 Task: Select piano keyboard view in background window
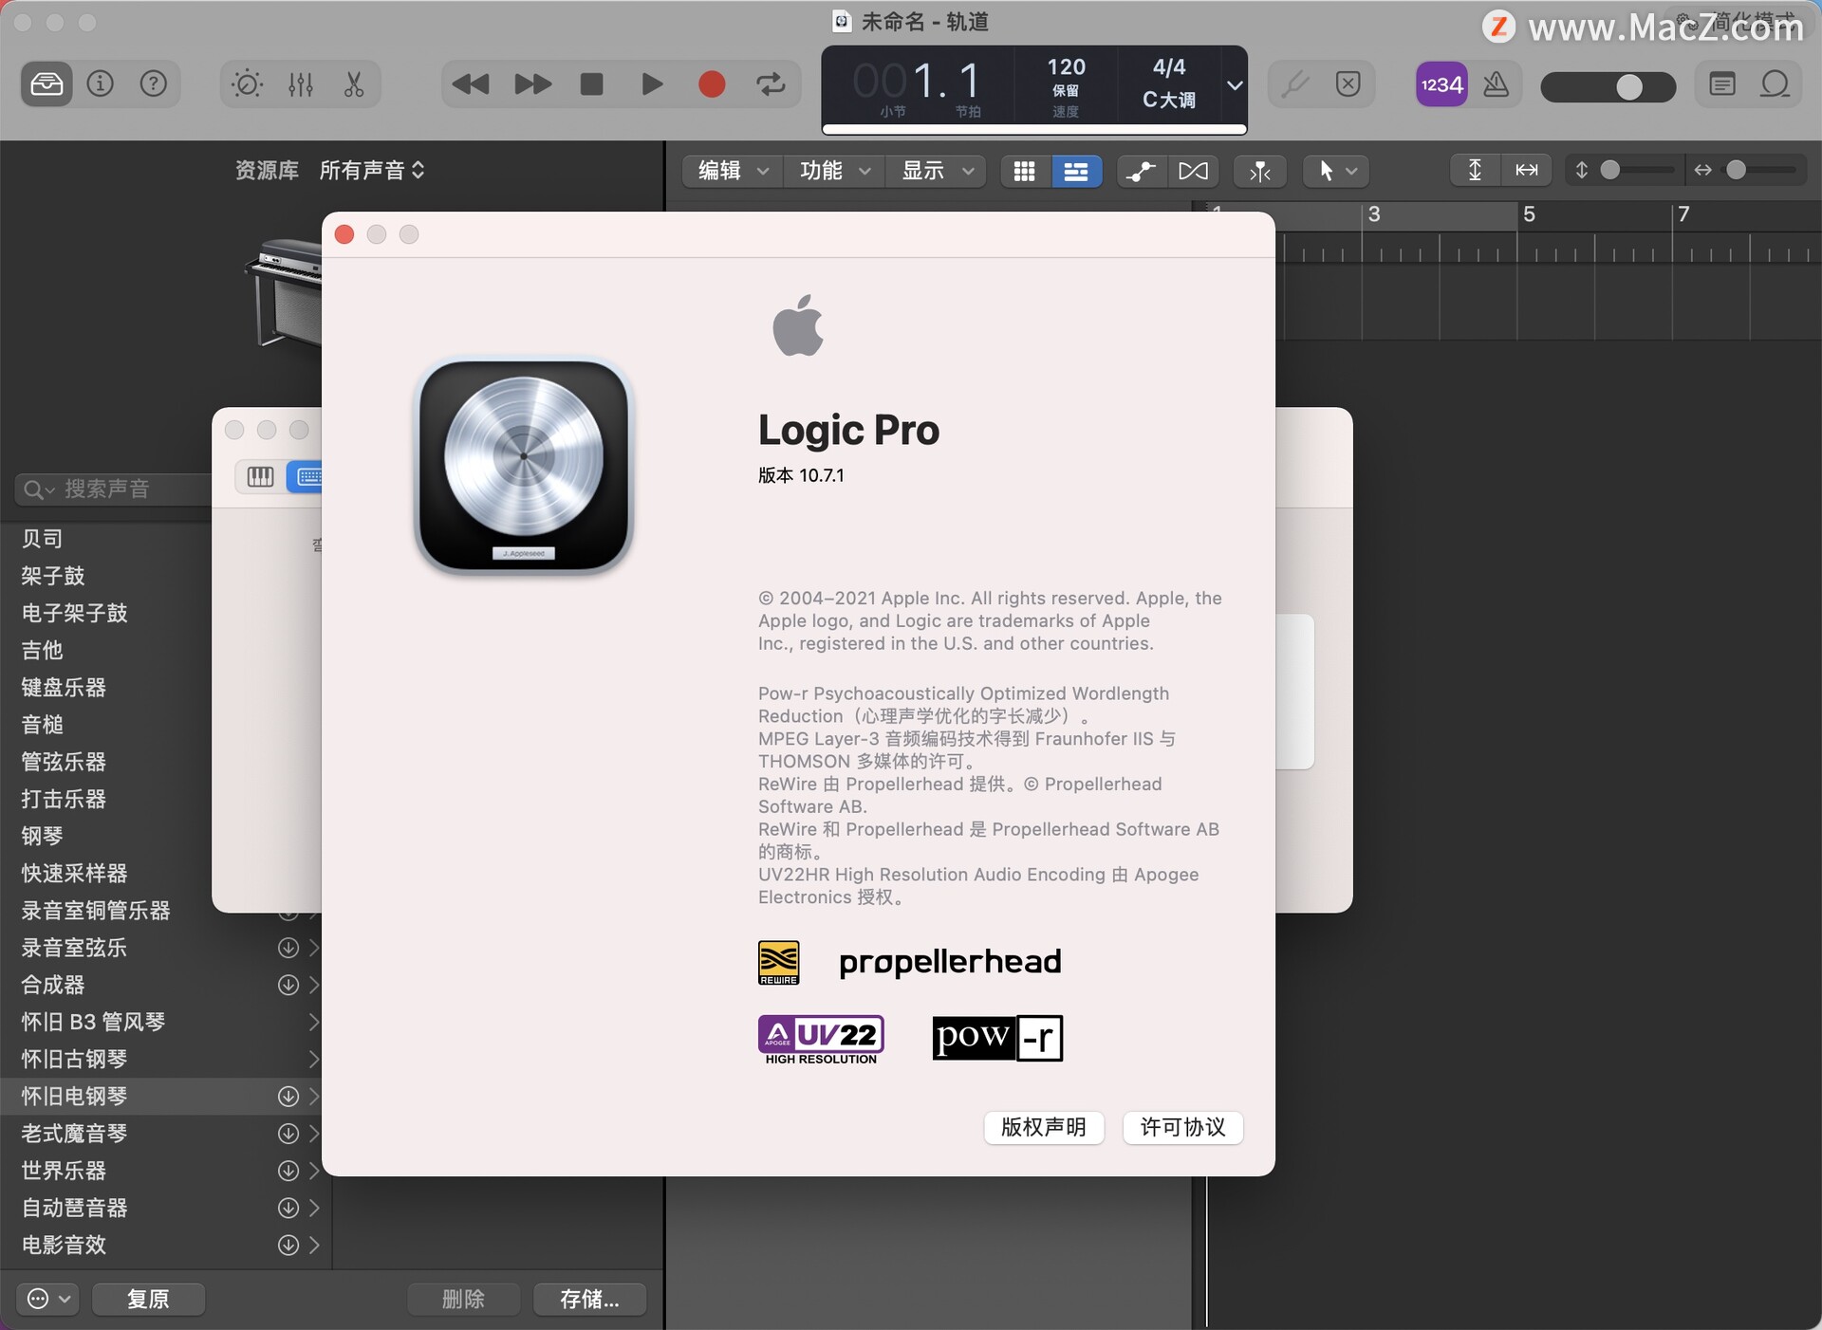pos(260,476)
